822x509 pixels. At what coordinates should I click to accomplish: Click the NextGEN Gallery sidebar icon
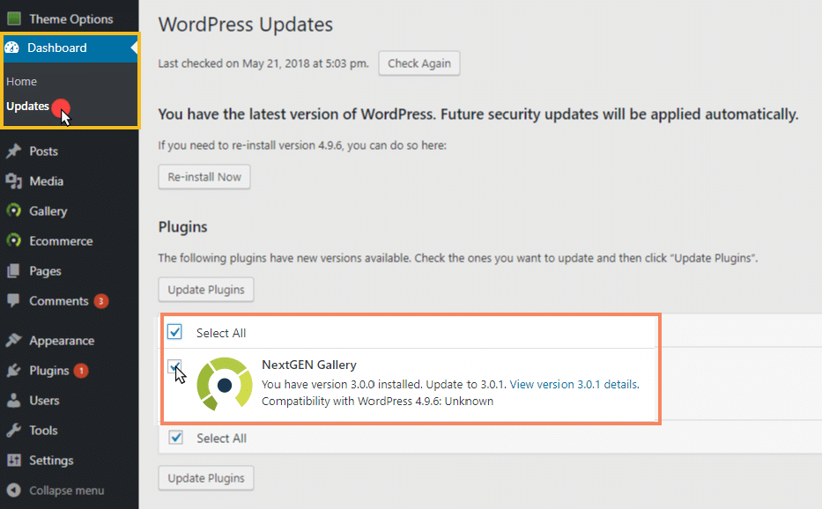[x=13, y=210]
